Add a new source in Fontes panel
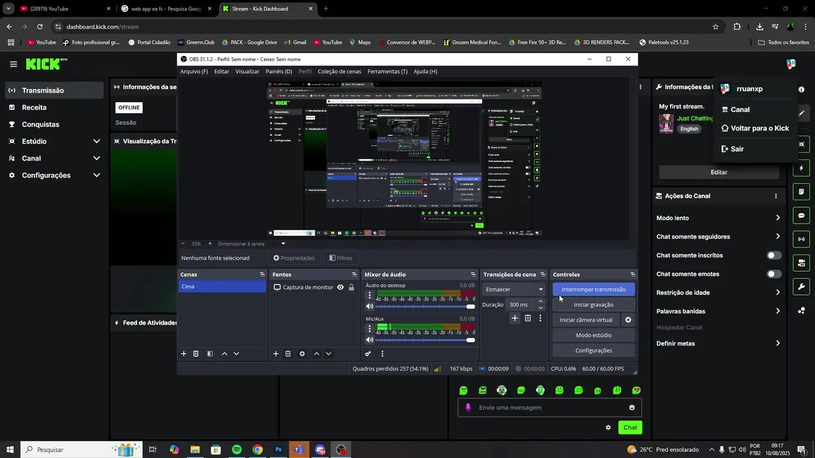Image resolution: width=815 pixels, height=458 pixels. coord(276,354)
